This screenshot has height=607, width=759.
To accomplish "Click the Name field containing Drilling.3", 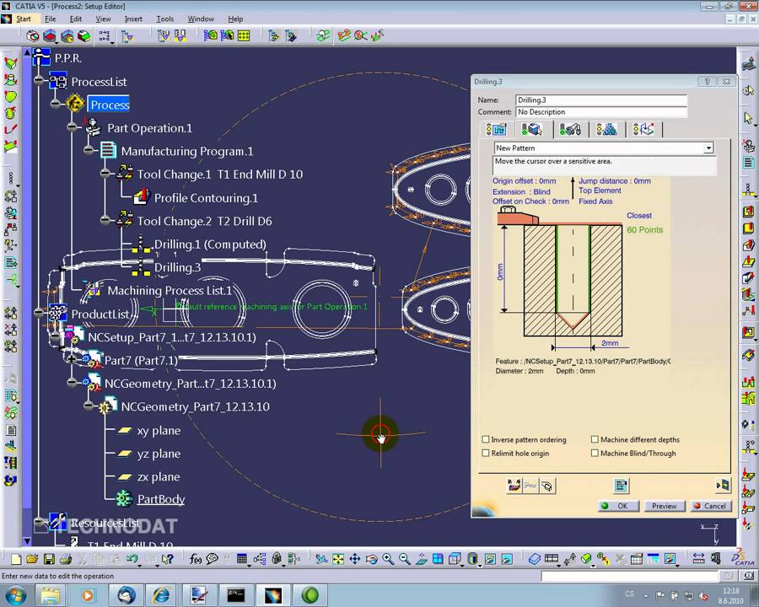I will pyautogui.click(x=600, y=100).
